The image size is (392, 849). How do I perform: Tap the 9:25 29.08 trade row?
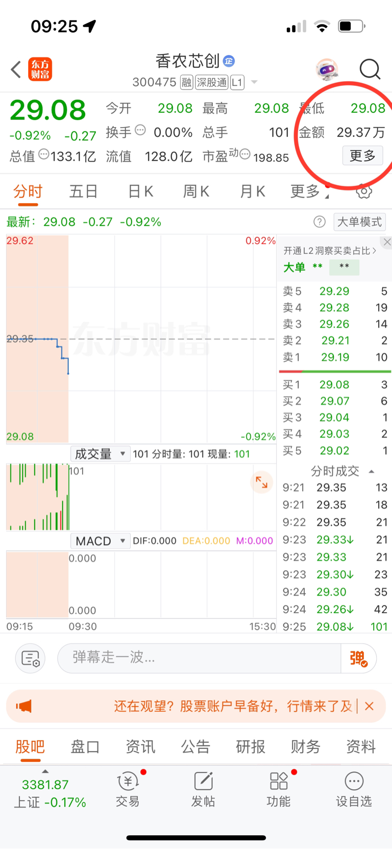pos(335,626)
